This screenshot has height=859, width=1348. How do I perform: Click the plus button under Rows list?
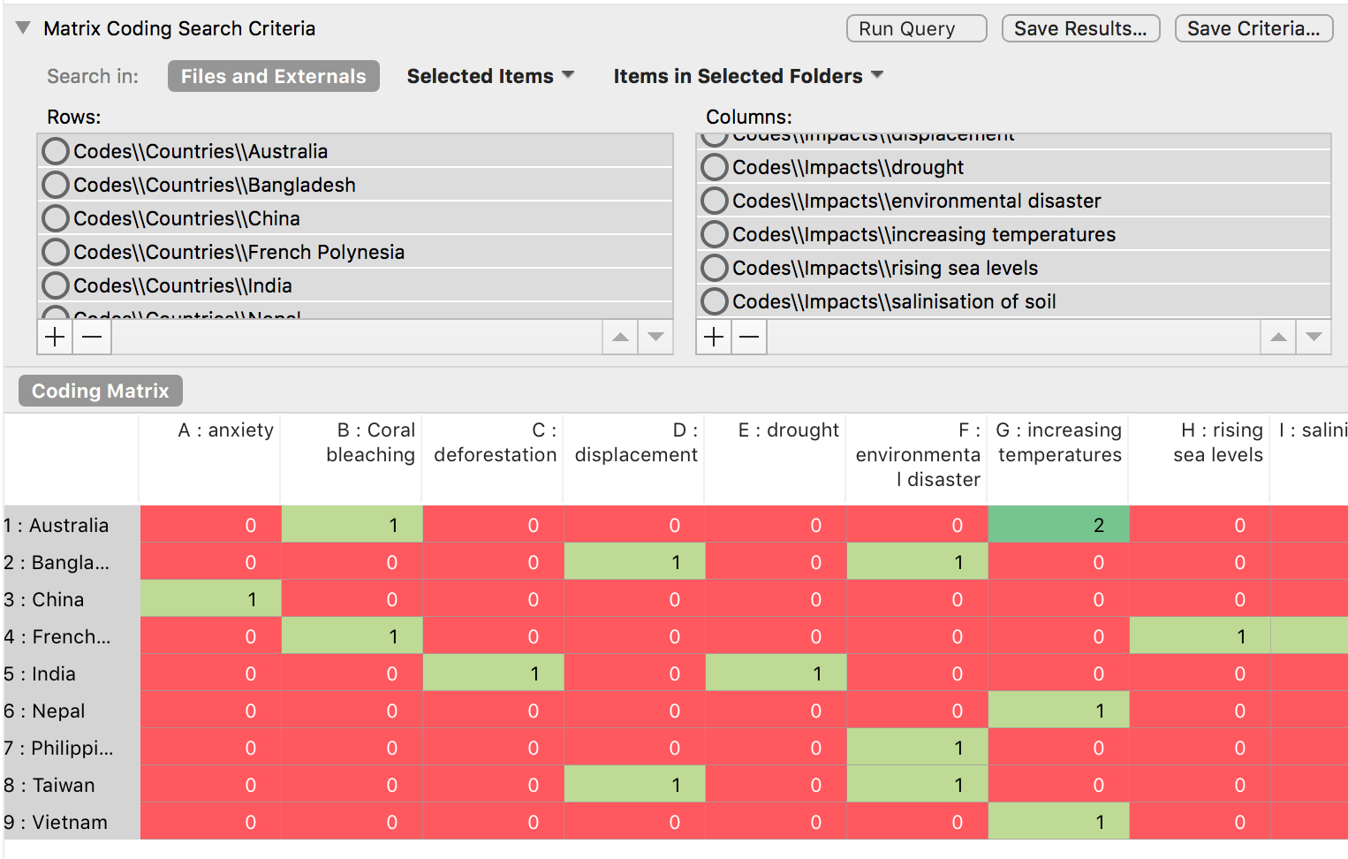click(x=55, y=337)
